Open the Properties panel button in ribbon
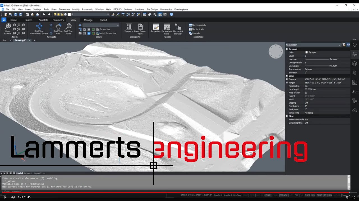The width and height of the screenshot is (359, 201). pos(156,28)
